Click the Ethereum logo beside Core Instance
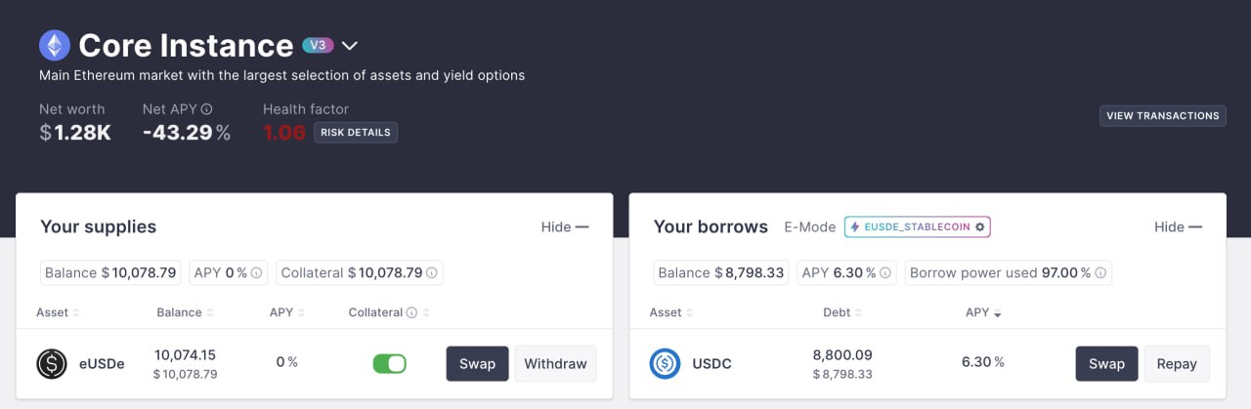Screen dimensions: 1251x409 (x=55, y=45)
